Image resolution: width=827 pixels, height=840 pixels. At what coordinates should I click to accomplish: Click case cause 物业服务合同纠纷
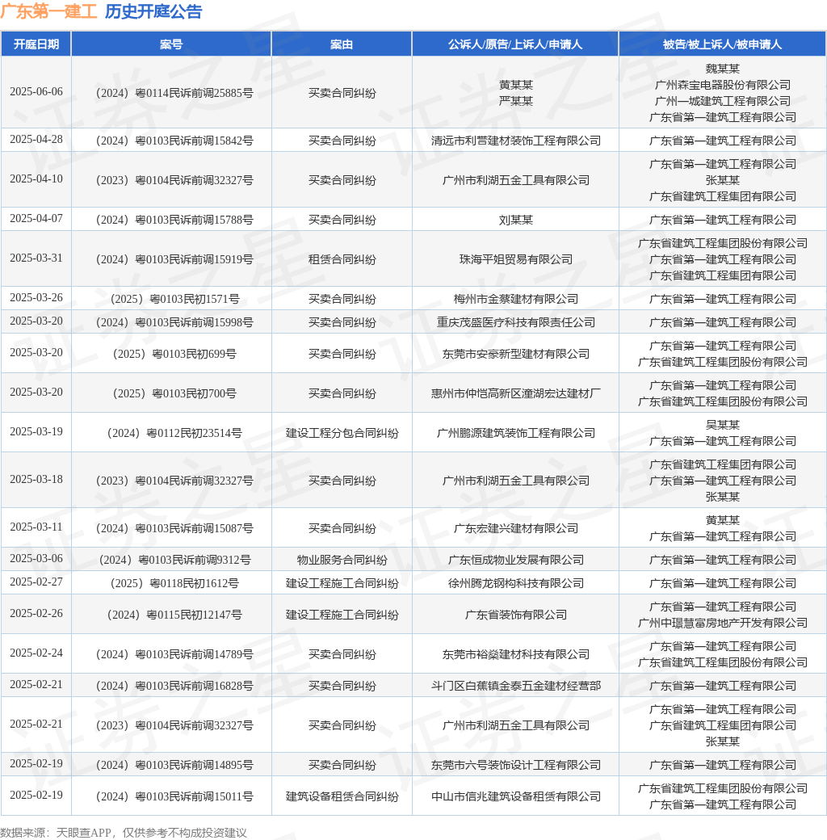pyautogui.click(x=342, y=561)
